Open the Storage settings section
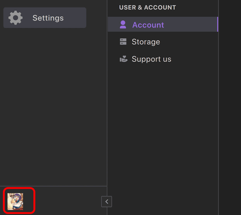The width and height of the screenshot is (241, 215). tap(146, 42)
